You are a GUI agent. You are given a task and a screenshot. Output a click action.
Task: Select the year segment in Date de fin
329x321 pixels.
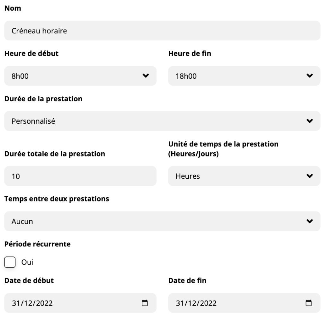208,303
